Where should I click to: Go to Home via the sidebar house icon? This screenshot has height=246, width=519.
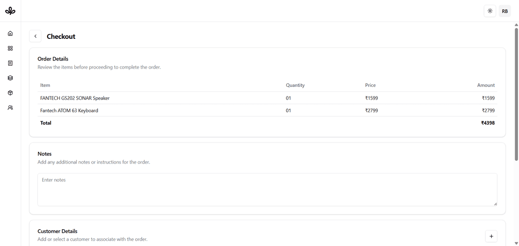click(10, 34)
